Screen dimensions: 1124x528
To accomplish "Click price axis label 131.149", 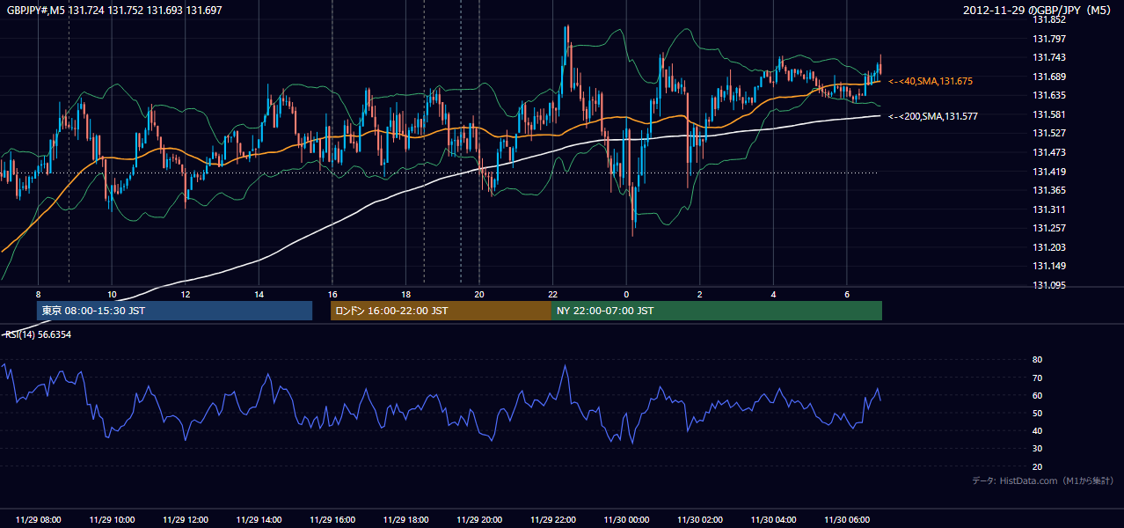I will (1048, 266).
